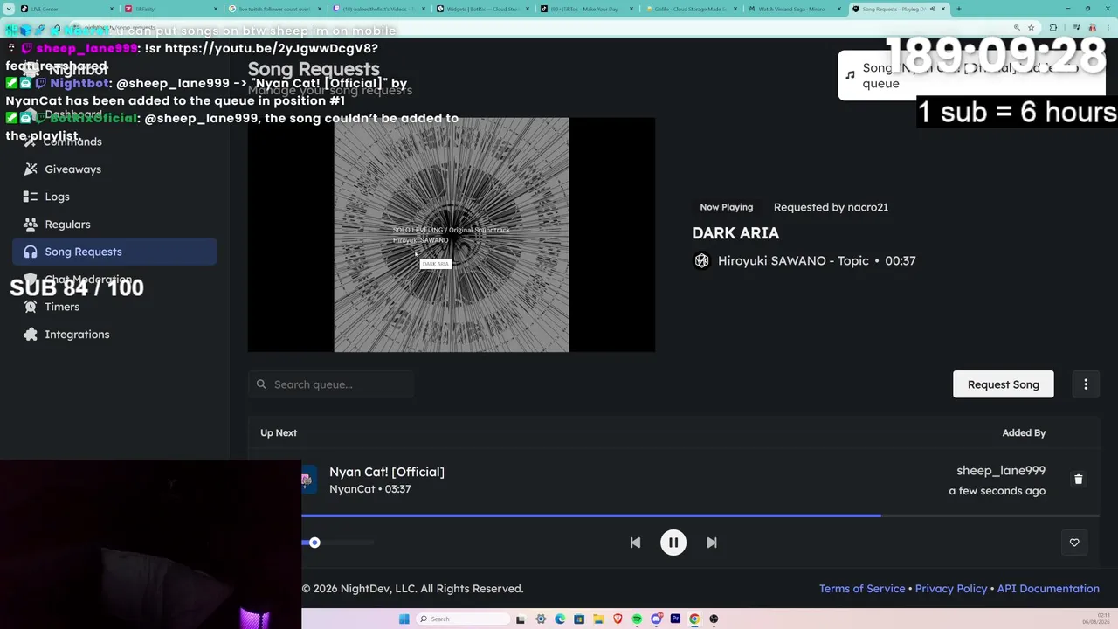Click the Timers alarm clock icon
1118x629 pixels.
tap(31, 307)
